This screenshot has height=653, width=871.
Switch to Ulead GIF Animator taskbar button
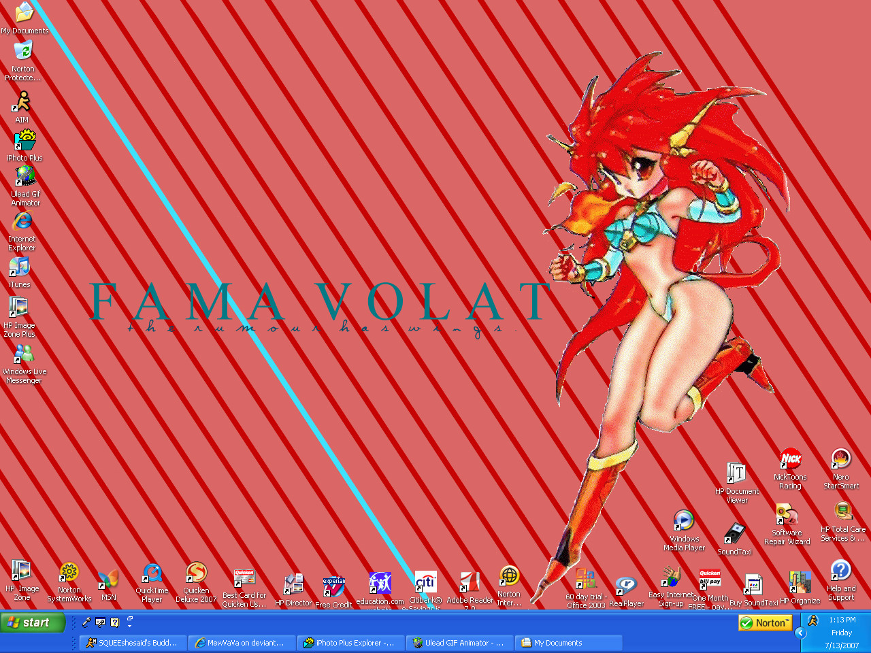pos(460,643)
